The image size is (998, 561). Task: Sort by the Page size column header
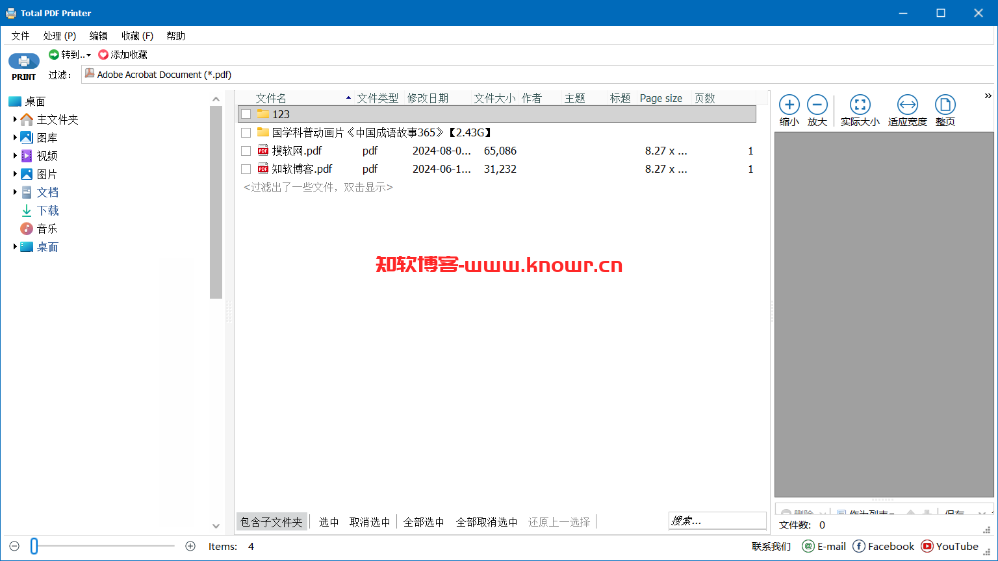[661, 98]
